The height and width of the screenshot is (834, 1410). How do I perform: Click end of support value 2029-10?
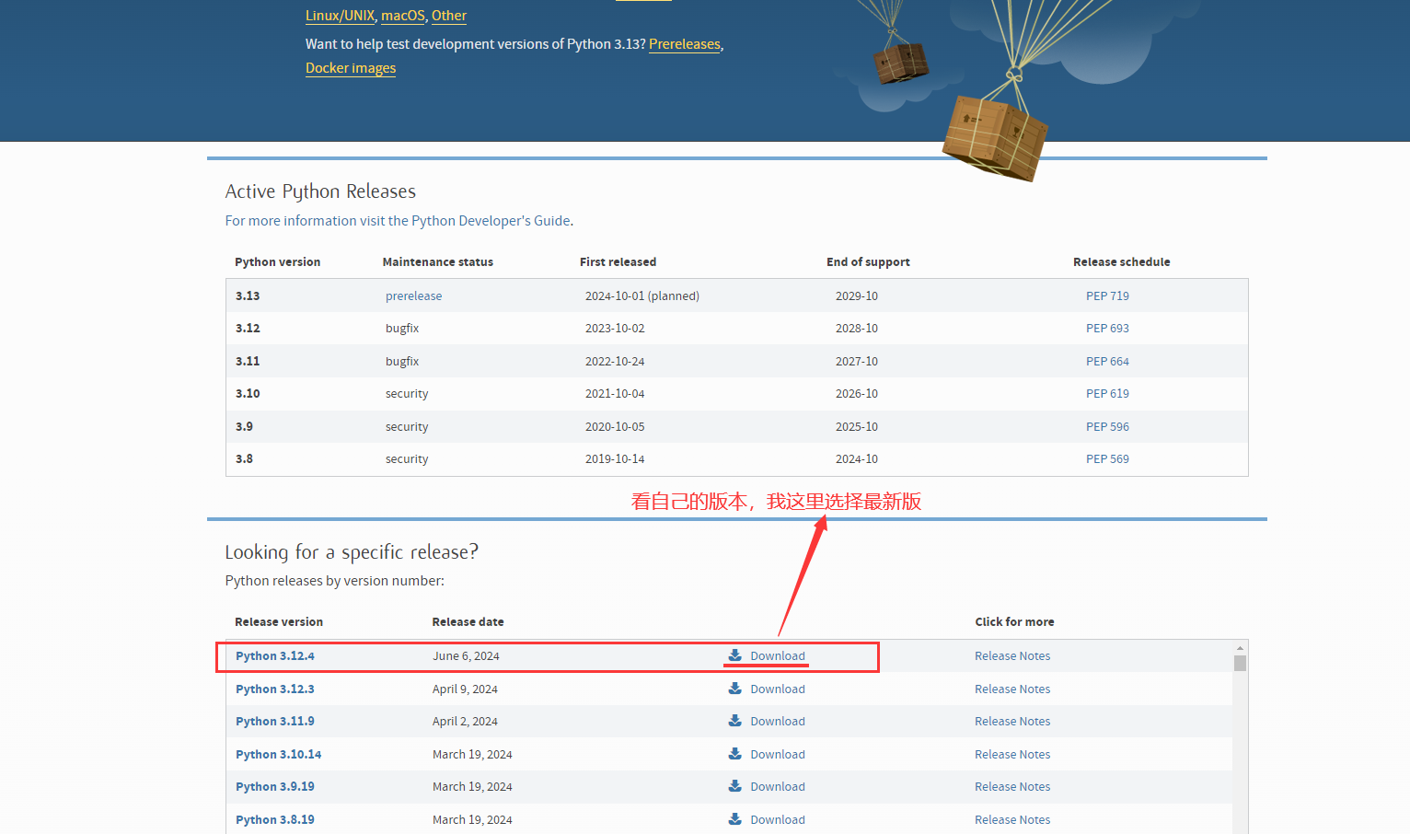click(x=857, y=295)
